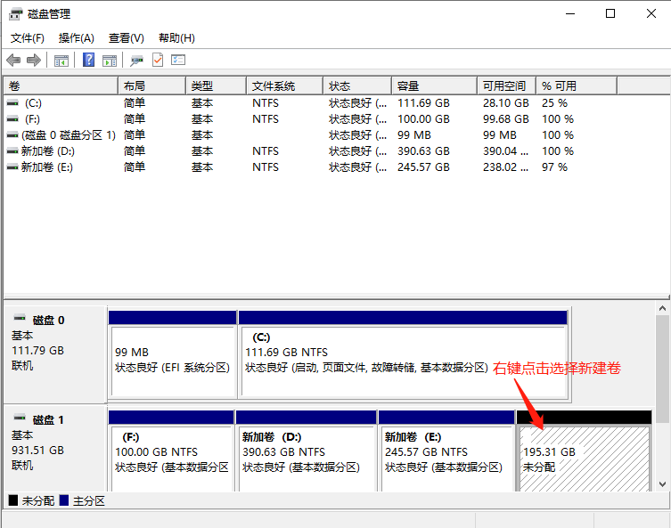
Task: Open the 帮助(H) menu
Action: 176,38
